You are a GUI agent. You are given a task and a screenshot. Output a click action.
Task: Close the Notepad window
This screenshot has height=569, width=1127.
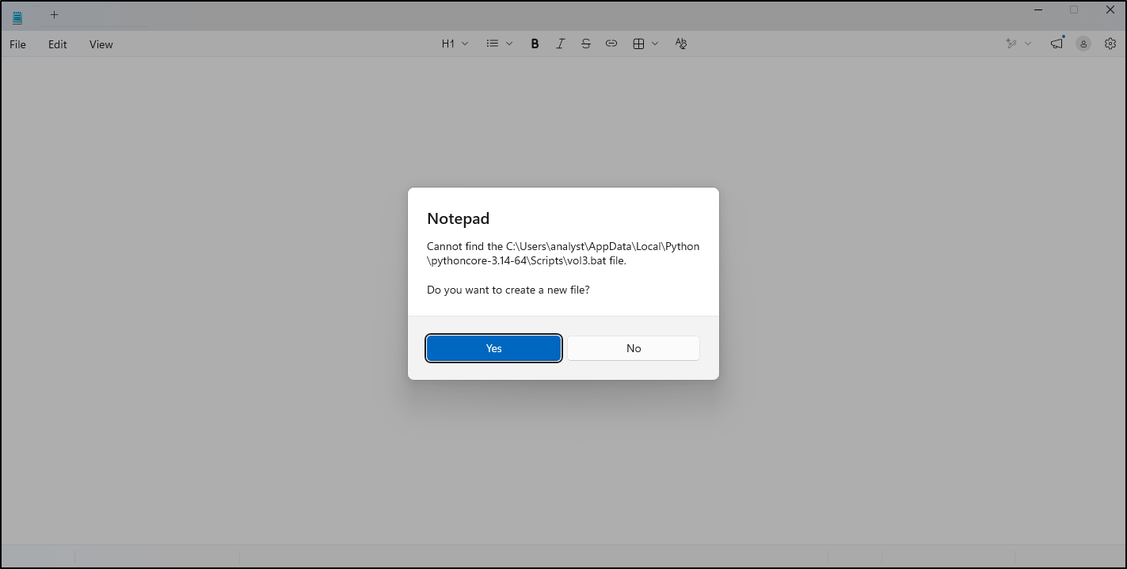click(x=1109, y=9)
